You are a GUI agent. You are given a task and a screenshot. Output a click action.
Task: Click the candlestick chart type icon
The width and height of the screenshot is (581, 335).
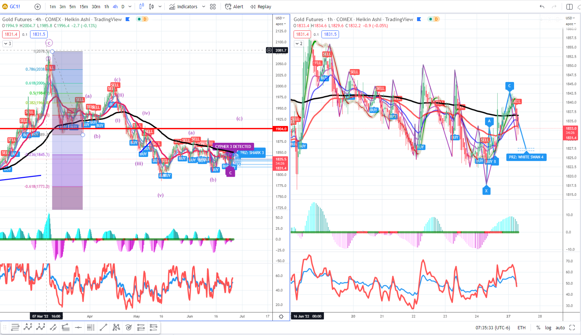pos(151,6)
